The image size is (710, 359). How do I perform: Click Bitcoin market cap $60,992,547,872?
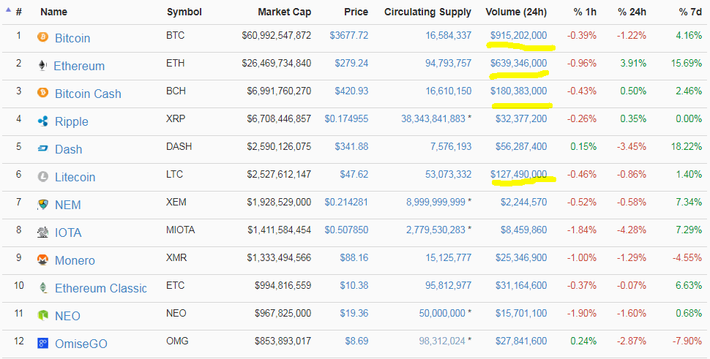pyautogui.click(x=276, y=35)
